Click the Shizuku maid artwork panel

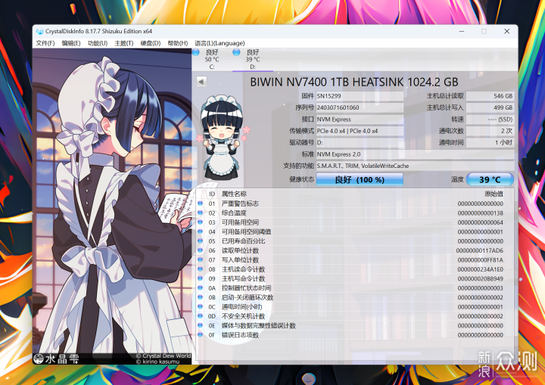tap(112, 206)
